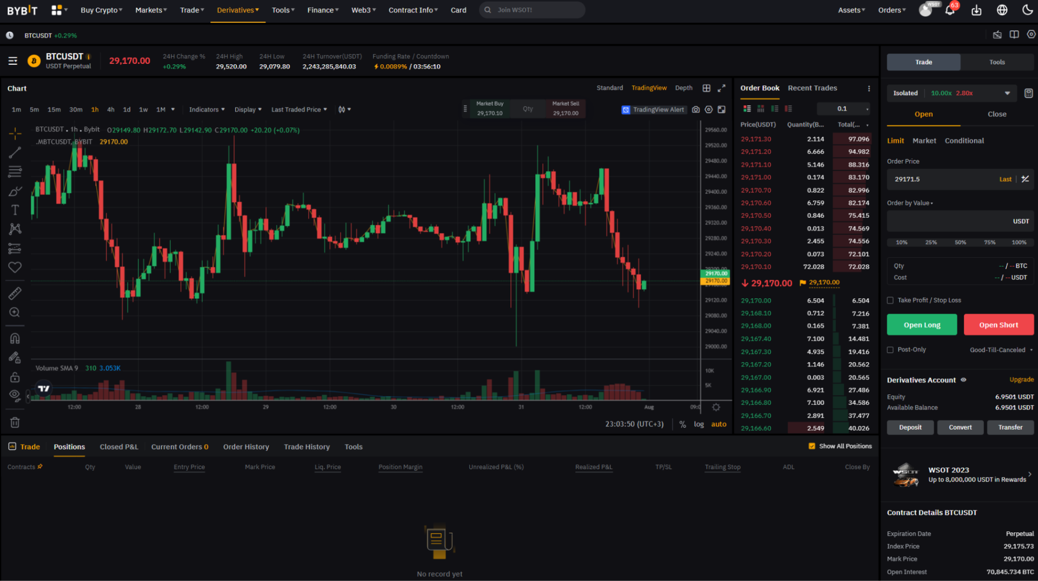Open Last Traded Price dropdown
1038x581 pixels.
(299, 109)
